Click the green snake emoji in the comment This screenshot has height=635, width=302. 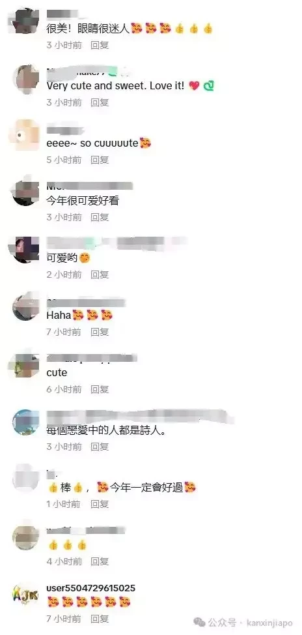tap(209, 86)
